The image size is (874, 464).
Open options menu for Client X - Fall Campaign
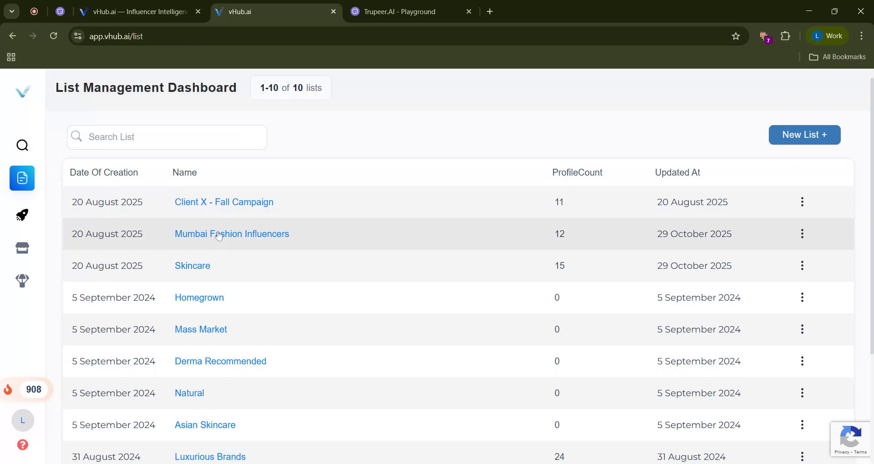pos(802,202)
